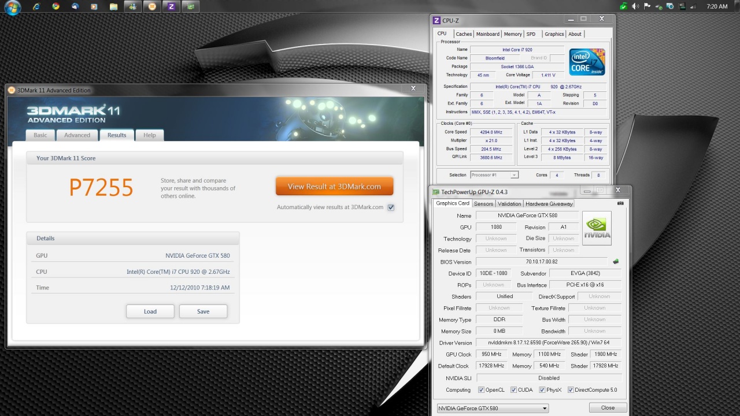Click the Save button in Details
Screen dimensions: 740x416
click(203, 311)
